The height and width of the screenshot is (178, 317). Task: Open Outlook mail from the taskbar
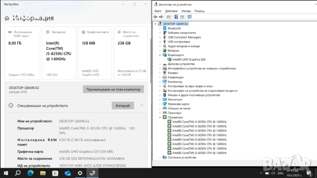tap(67, 173)
